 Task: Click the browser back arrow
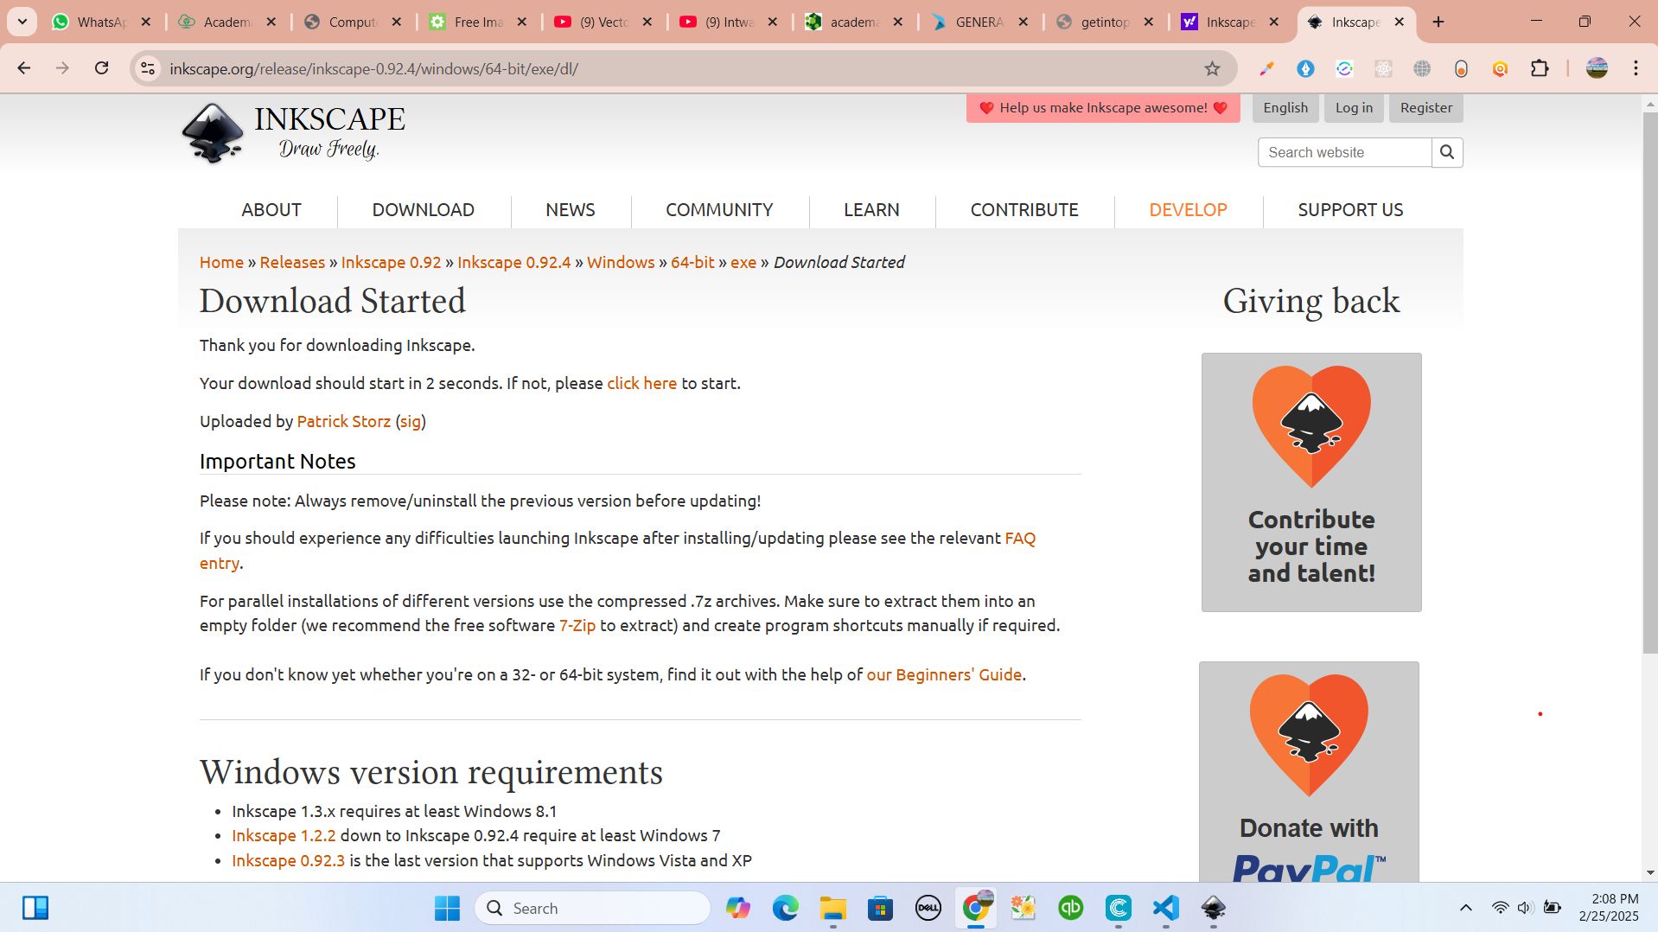pos(24,68)
